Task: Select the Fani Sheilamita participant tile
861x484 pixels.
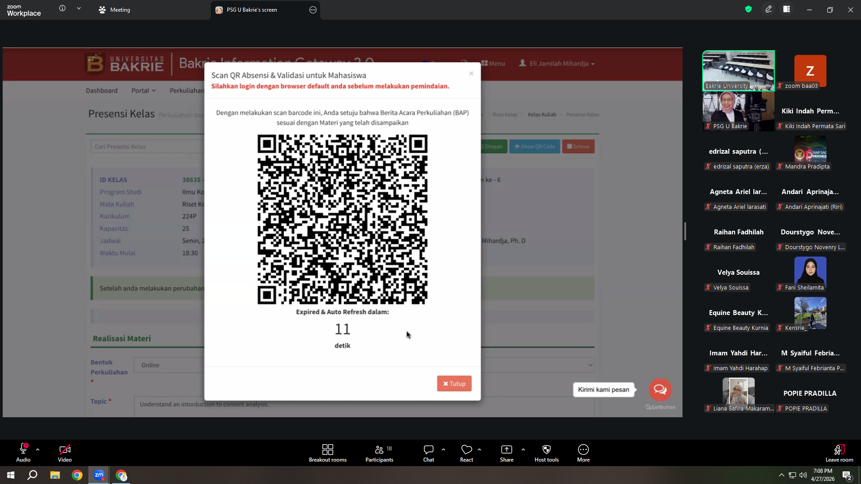Action: click(x=810, y=272)
